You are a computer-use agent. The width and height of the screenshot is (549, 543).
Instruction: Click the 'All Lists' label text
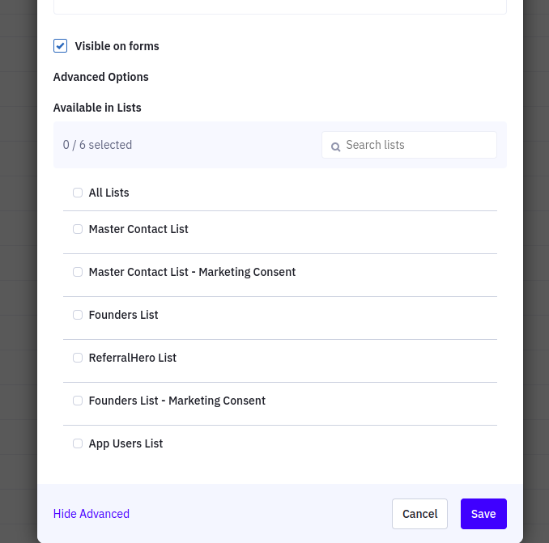point(109,193)
